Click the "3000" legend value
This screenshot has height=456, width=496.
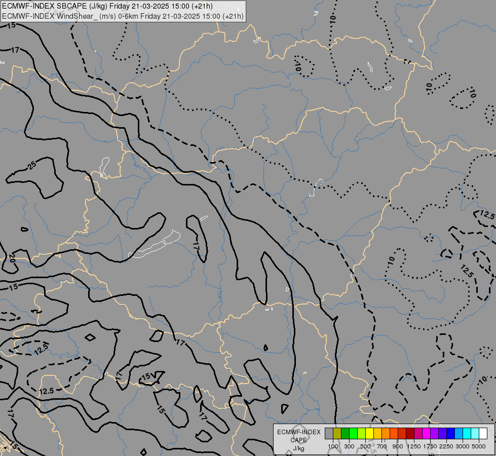pyautogui.click(x=463, y=446)
